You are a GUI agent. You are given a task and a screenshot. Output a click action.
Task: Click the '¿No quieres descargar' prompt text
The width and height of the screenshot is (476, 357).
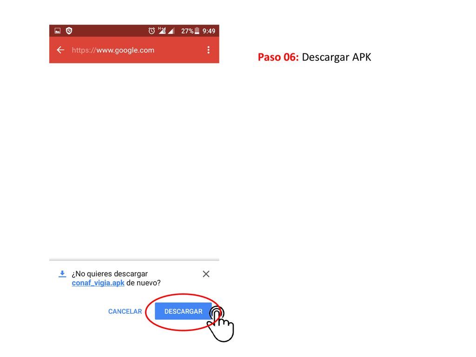click(110, 274)
